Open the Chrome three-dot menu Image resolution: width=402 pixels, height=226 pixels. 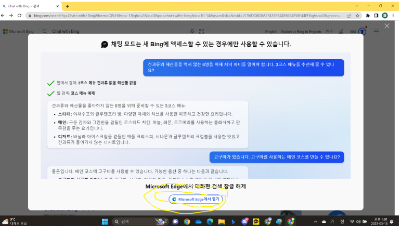(x=393, y=16)
